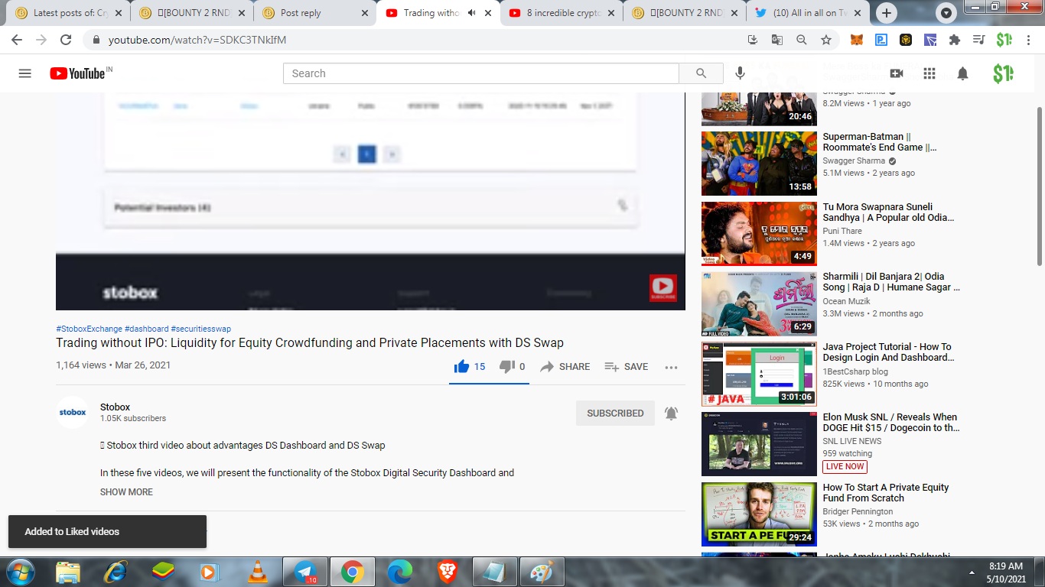This screenshot has width=1045, height=587.
Task: Open the Superman-Batman video thumbnail
Action: pyautogui.click(x=759, y=164)
